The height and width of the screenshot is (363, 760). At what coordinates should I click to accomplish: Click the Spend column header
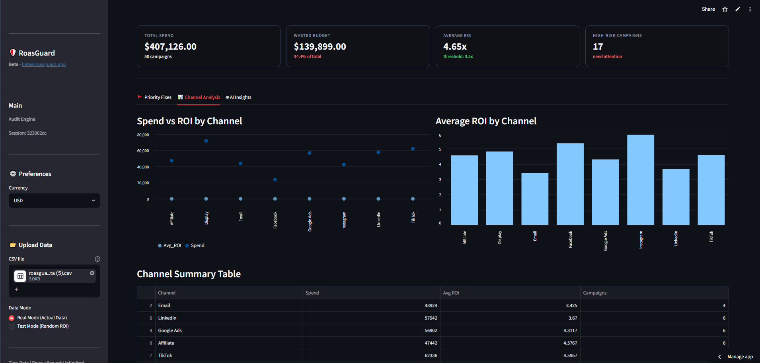pos(372,293)
